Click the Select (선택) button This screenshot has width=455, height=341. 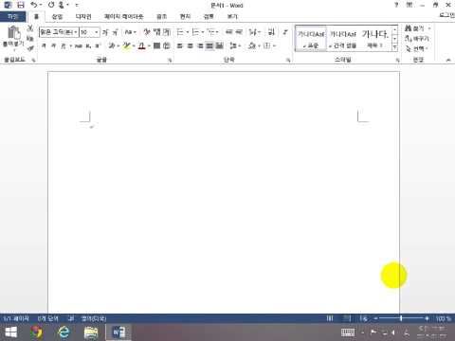point(416,48)
